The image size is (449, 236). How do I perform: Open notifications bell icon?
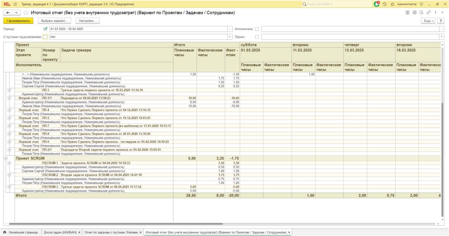[377, 4]
